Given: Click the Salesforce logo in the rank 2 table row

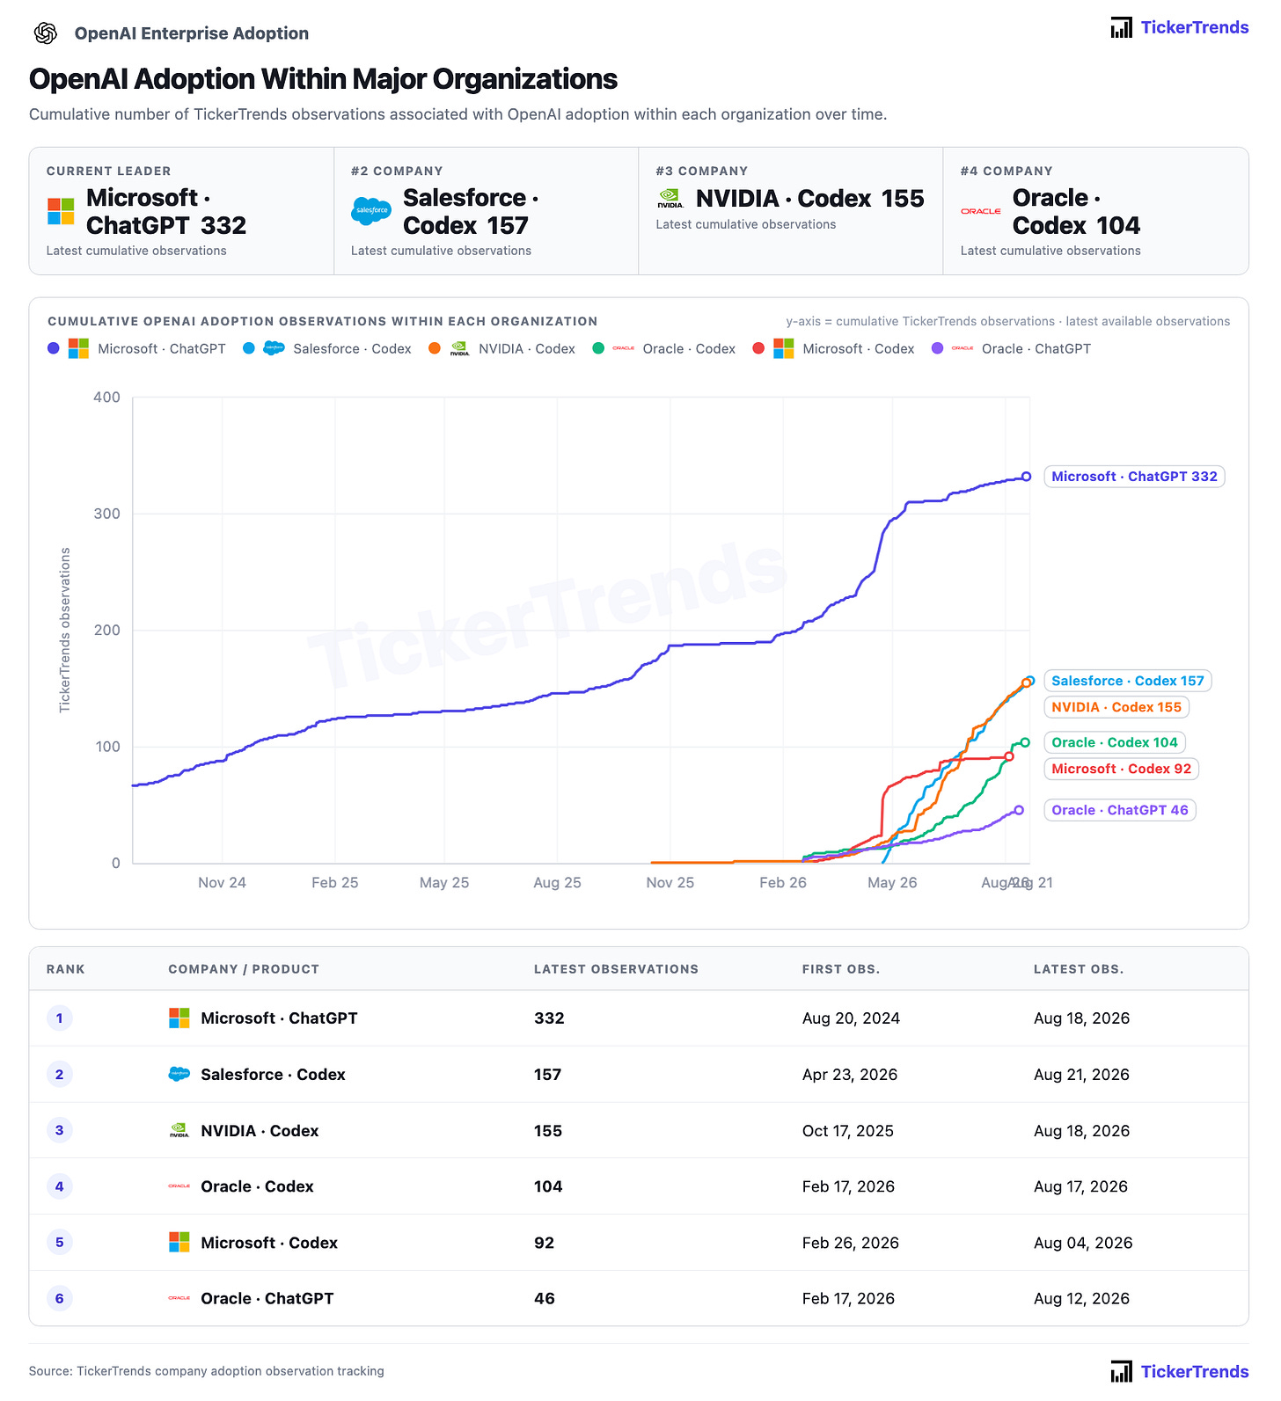Looking at the screenshot, I should pyautogui.click(x=179, y=1074).
